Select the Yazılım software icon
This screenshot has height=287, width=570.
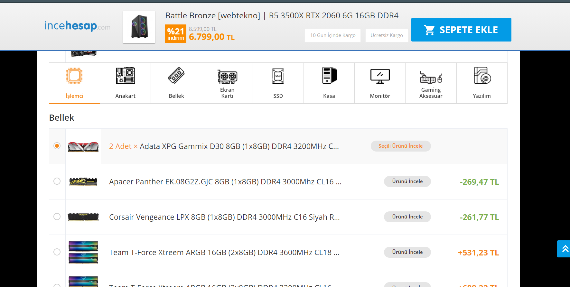tap(482, 75)
